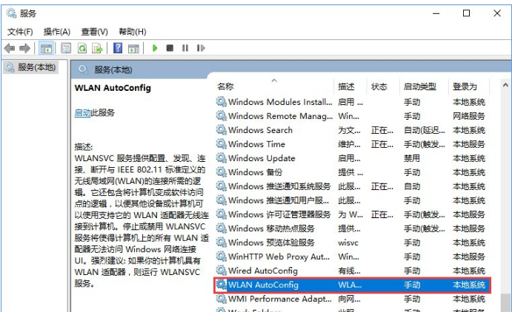This screenshot has height=312, width=512.
Task: Click the Services app icon in title bar
Action: pos(11,13)
